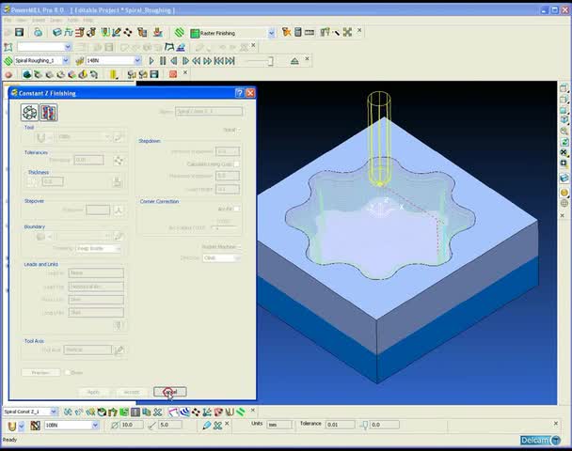Click the yellow tool icon in ViewMill toolbar
572x451 pixels.
(114, 74)
